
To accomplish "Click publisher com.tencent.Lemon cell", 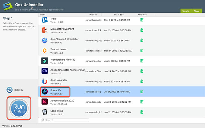I will (93, 51).
